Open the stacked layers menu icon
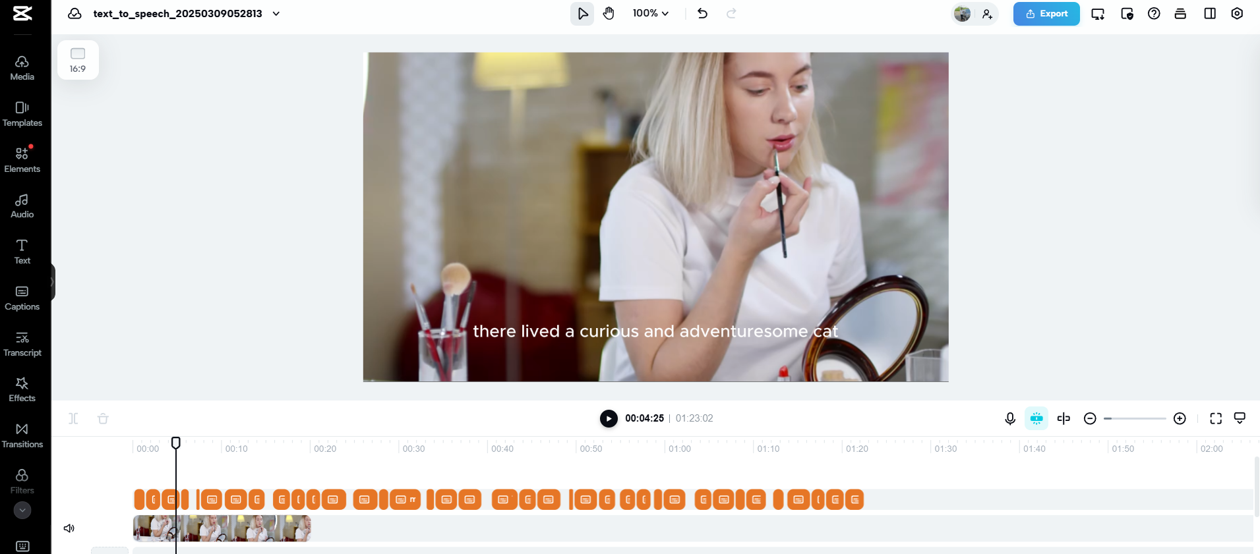Image resolution: width=1260 pixels, height=554 pixels. coord(1180,13)
